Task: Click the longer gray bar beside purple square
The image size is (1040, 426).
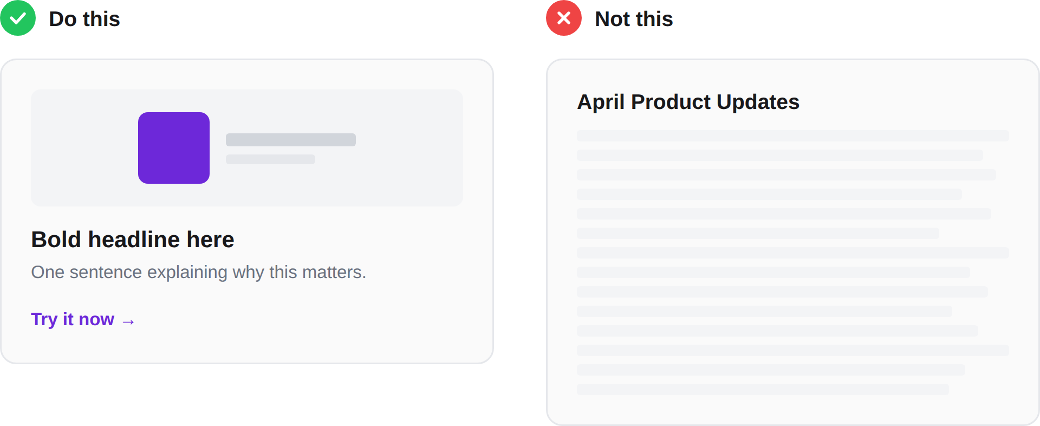Action: coord(290,140)
